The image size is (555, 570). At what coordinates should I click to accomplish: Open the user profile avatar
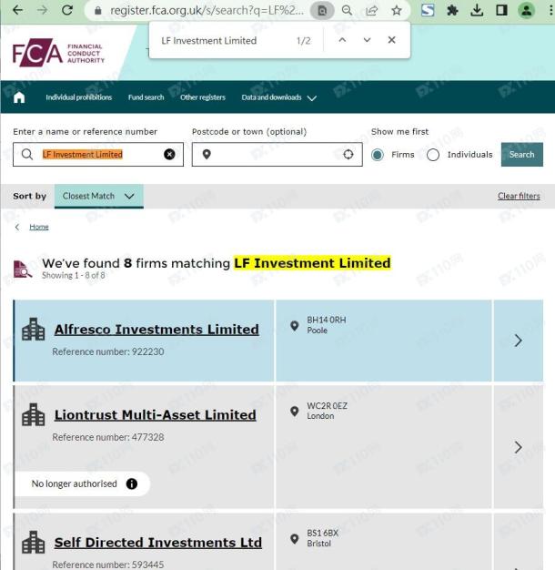pyautogui.click(x=526, y=10)
